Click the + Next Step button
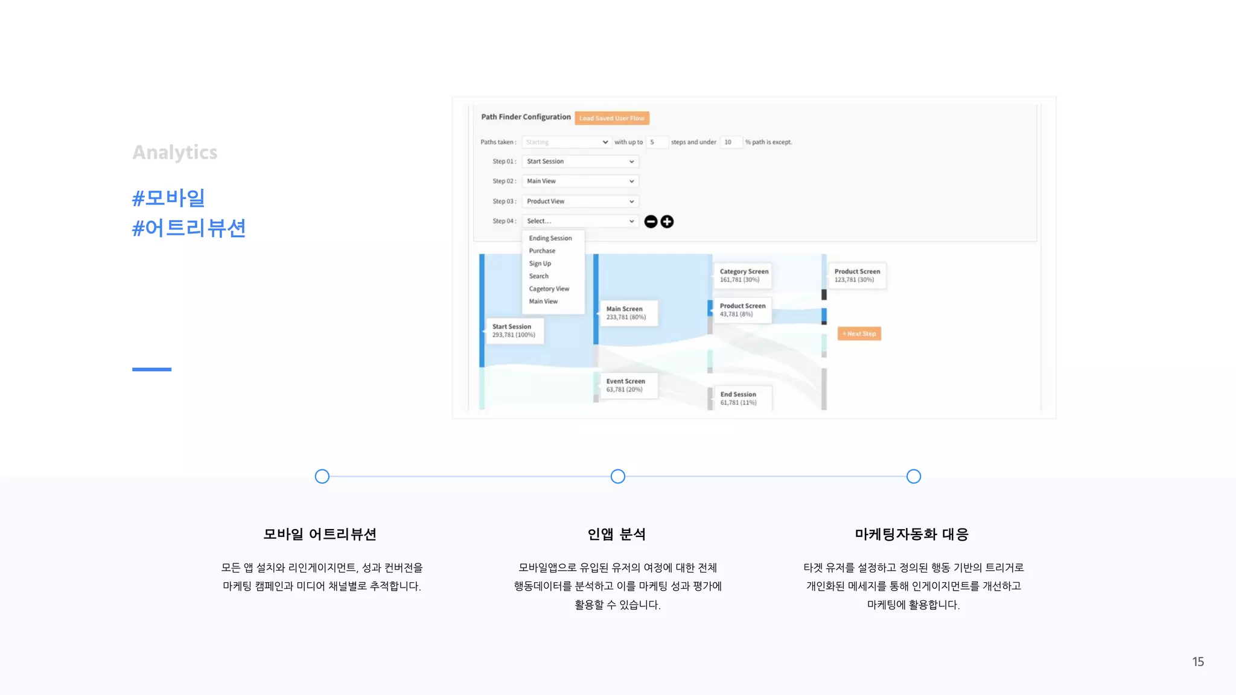Screen dimensions: 1236x695 tap(859, 334)
